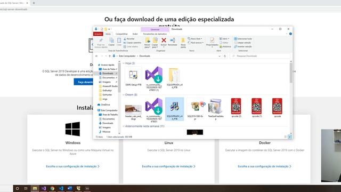Switch to details view in status bar

286,137
